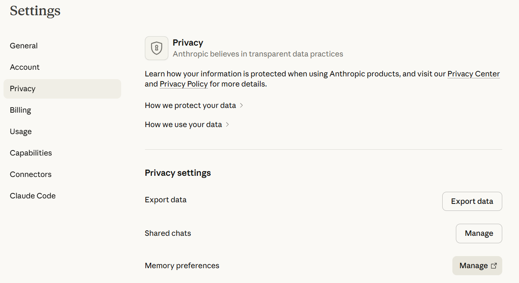The height and width of the screenshot is (283, 519).
Task: Click the "Memory preferences" row label
Action: click(x=182, y=266)
